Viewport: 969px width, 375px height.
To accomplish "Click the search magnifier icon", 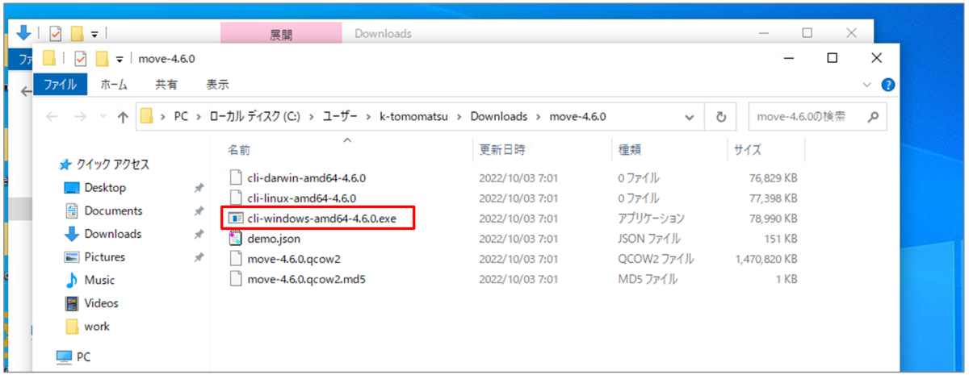I will (x=872, y=117).
